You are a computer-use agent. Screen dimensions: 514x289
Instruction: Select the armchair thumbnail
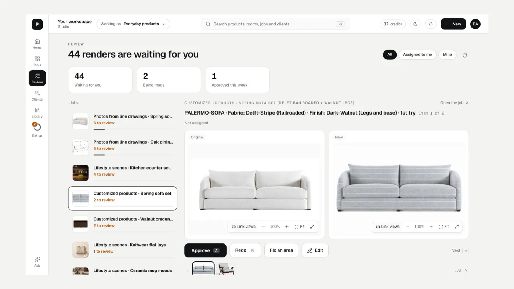226,269
